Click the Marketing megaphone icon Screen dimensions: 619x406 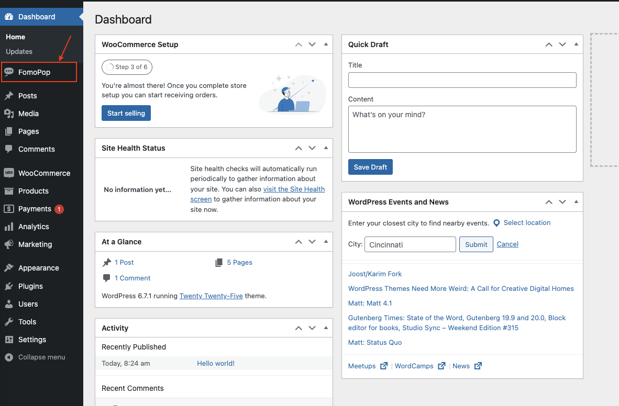(9, 244)
